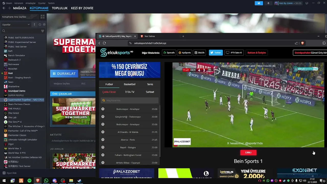The height and width of the screenshot is (184, 327).
Task: Select THE FINALS in the library
Action: 14,109
